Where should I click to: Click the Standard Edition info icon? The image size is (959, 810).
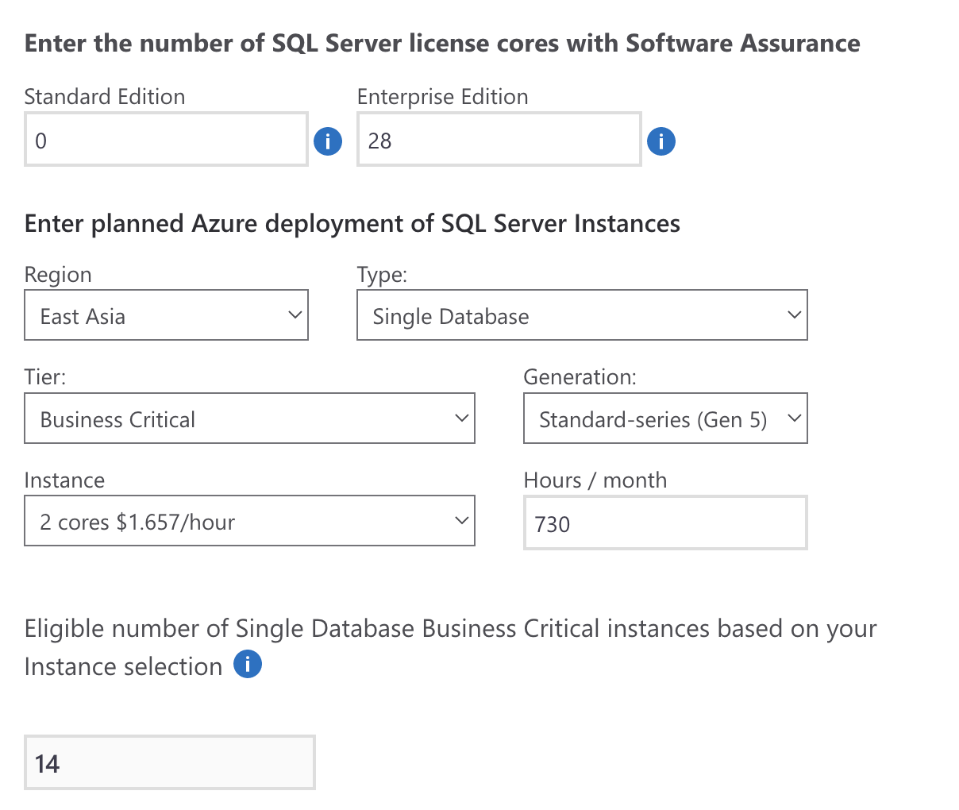328,141
